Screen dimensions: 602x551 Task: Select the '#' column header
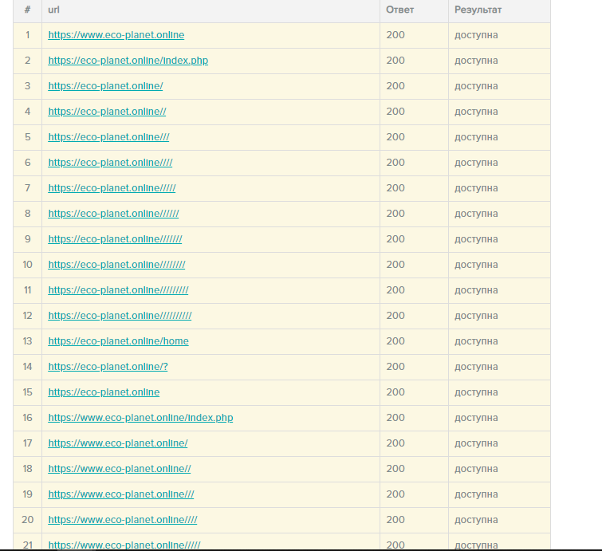[x=27, y=10]
